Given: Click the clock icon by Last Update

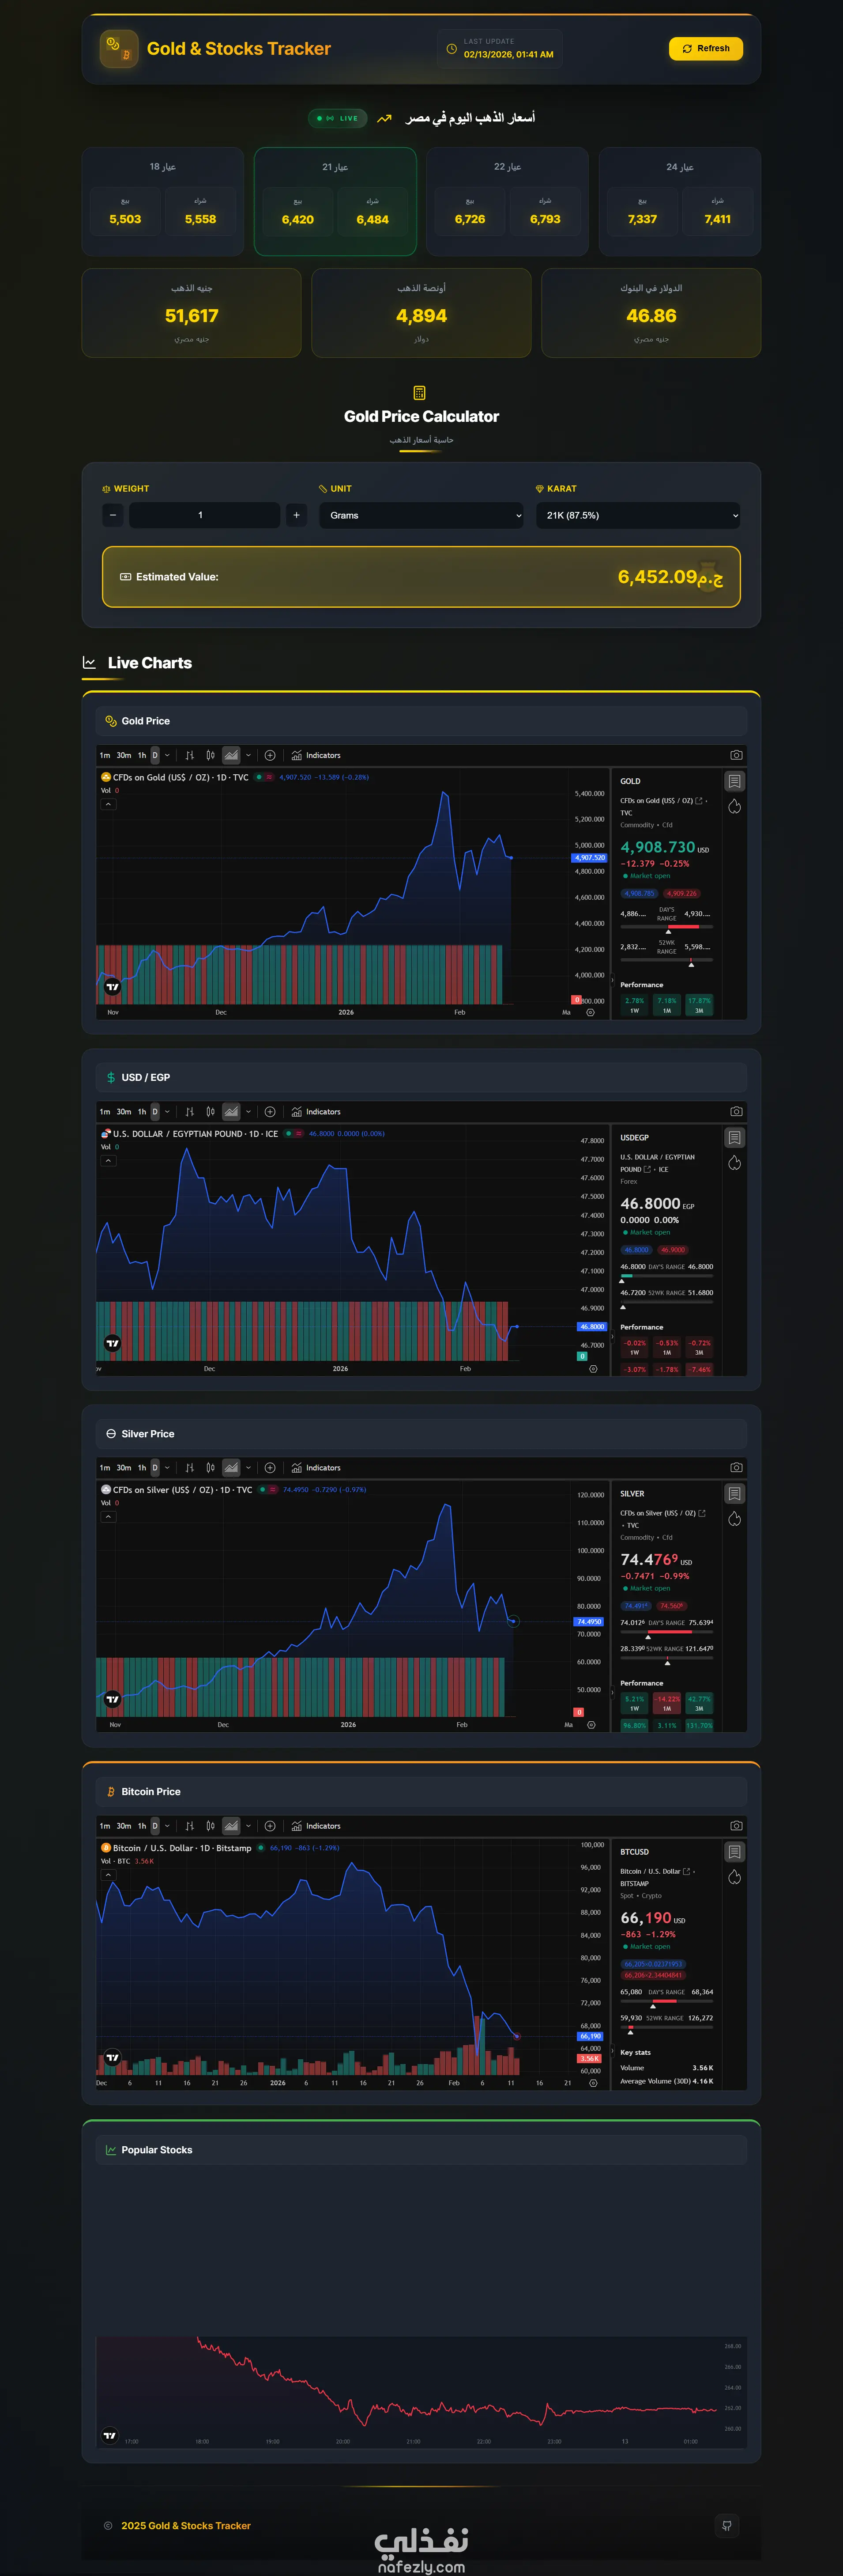Looking at the screenshot, I should (452, 48).
